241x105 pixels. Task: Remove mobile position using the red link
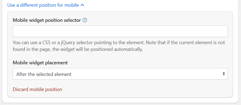click(37, 89)
